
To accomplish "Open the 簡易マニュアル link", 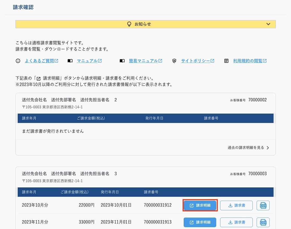I will coord(145,61).
